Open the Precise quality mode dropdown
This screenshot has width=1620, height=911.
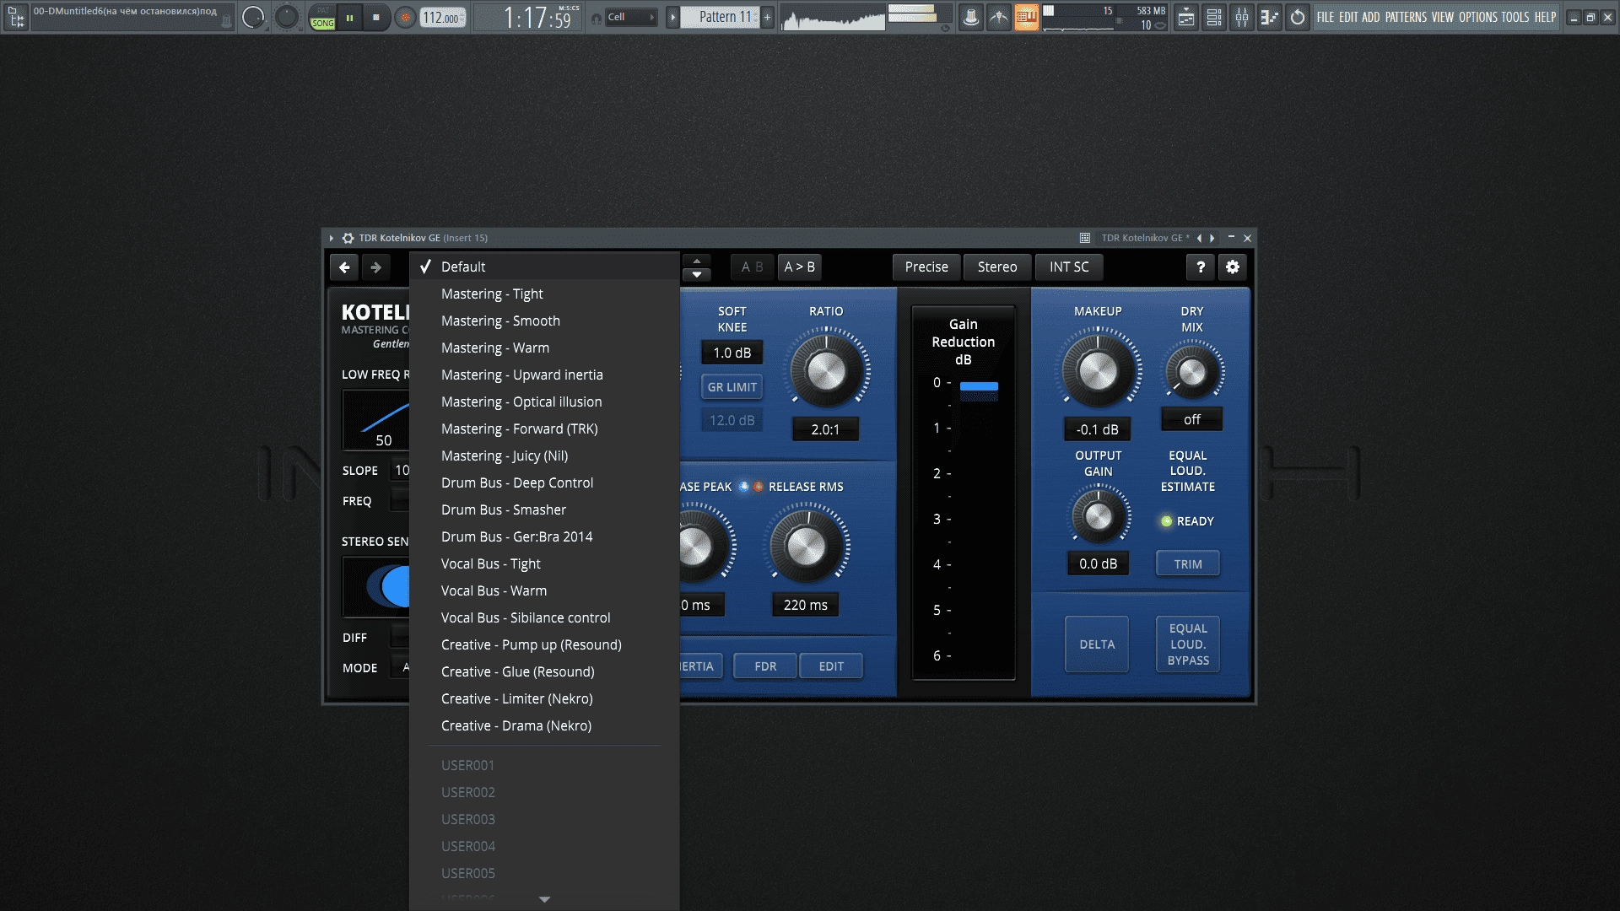pos(926,267)
